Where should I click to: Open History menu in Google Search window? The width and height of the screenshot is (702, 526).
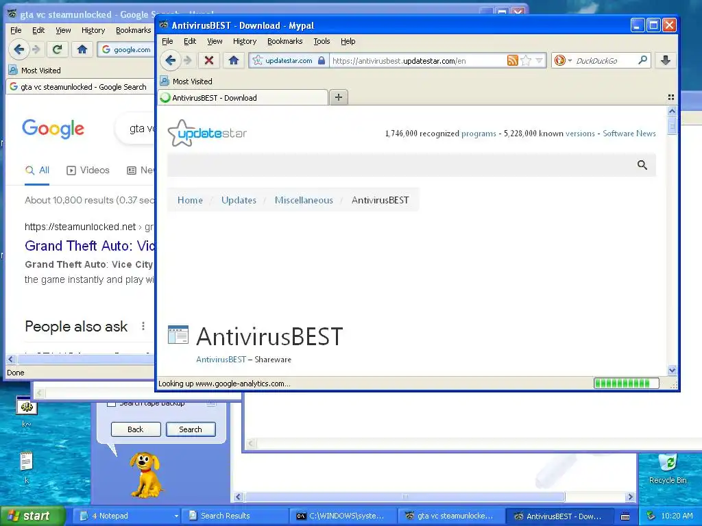pyautogui.click(x=93, y=30)
